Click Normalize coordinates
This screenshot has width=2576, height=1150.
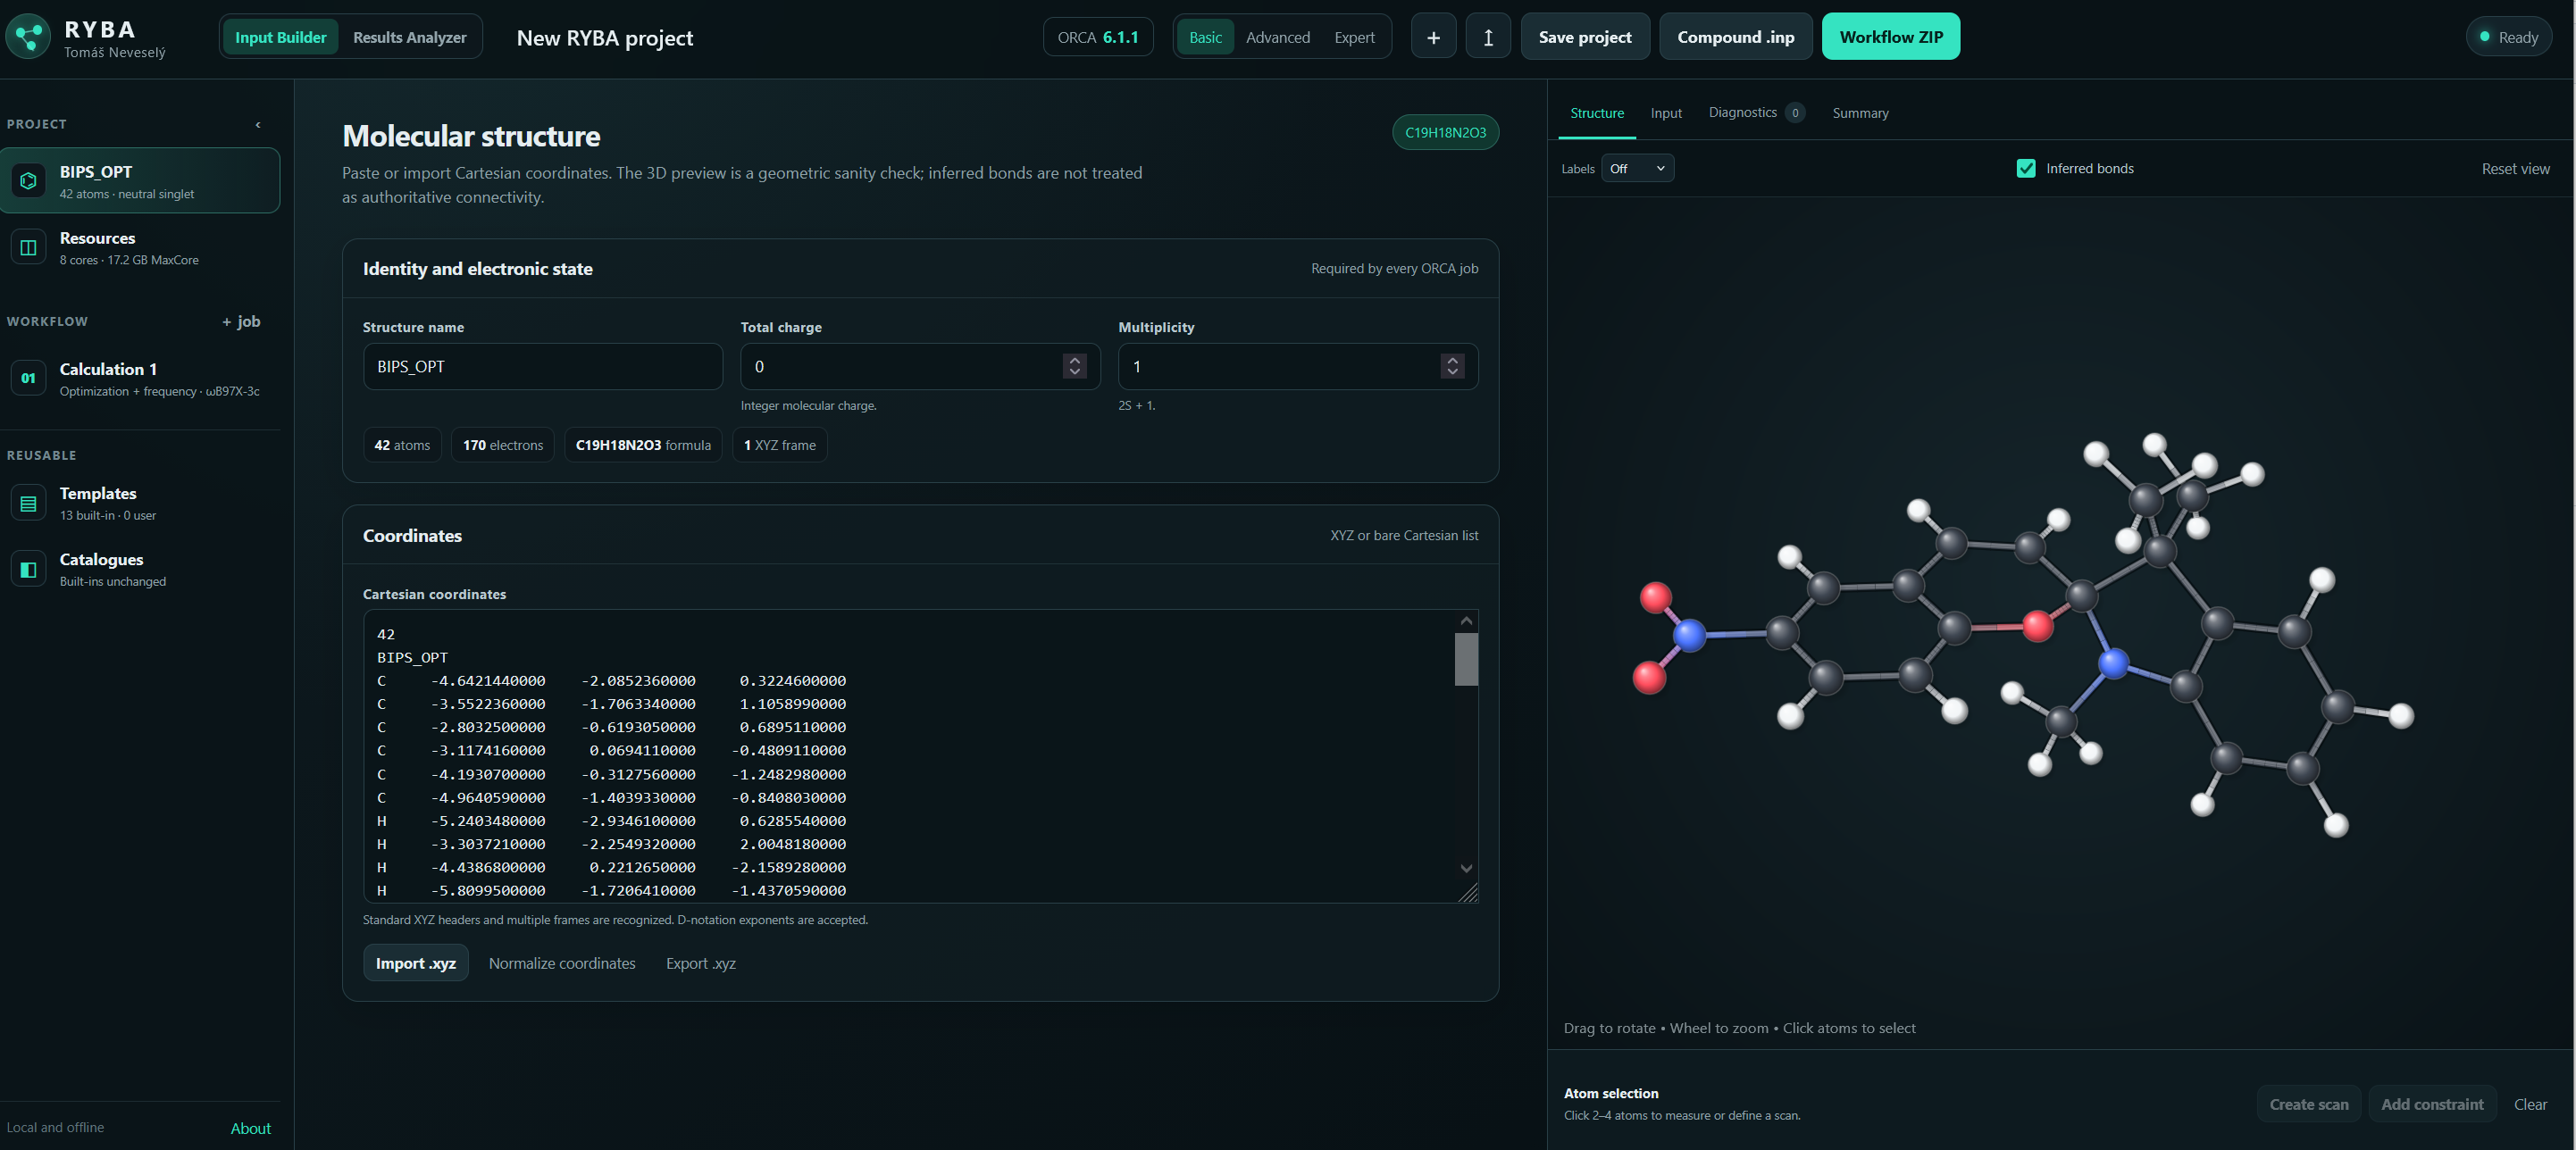point(561,963)
